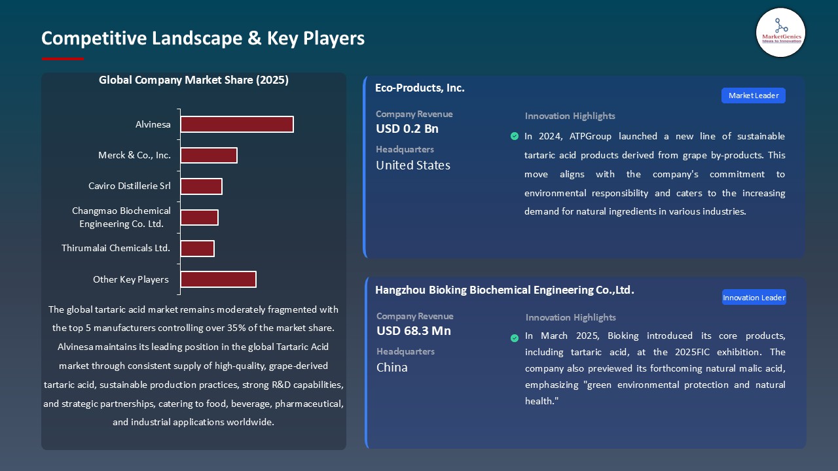Select the China headquarters text
Image resolution: width=838 pixels, height=471 pixels.
[392, 368]
